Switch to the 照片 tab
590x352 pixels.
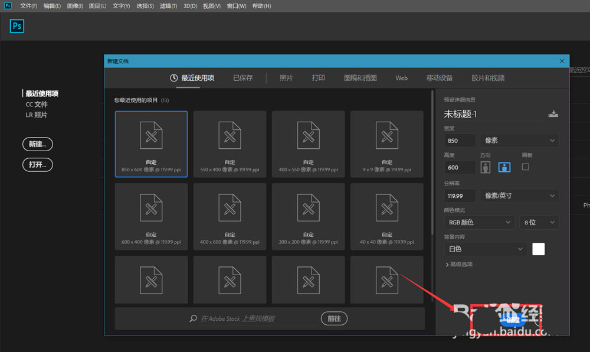point(287,77)
